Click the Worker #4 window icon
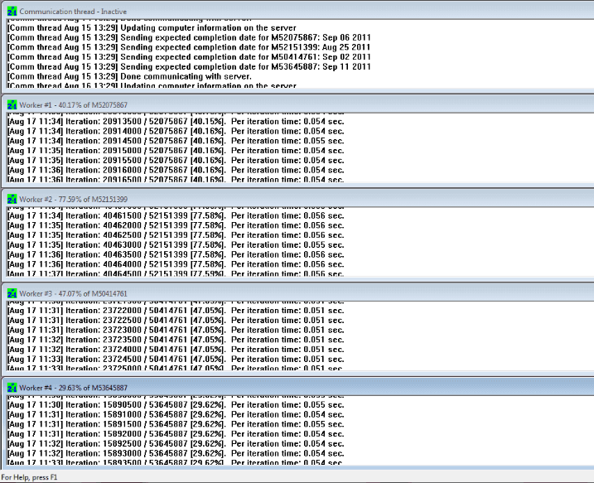The image size is (594, 483). click(x=12, y=388)
